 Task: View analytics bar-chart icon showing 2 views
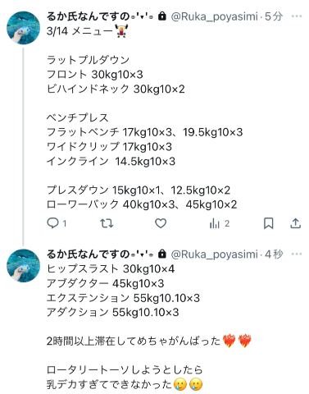point(215,223)
